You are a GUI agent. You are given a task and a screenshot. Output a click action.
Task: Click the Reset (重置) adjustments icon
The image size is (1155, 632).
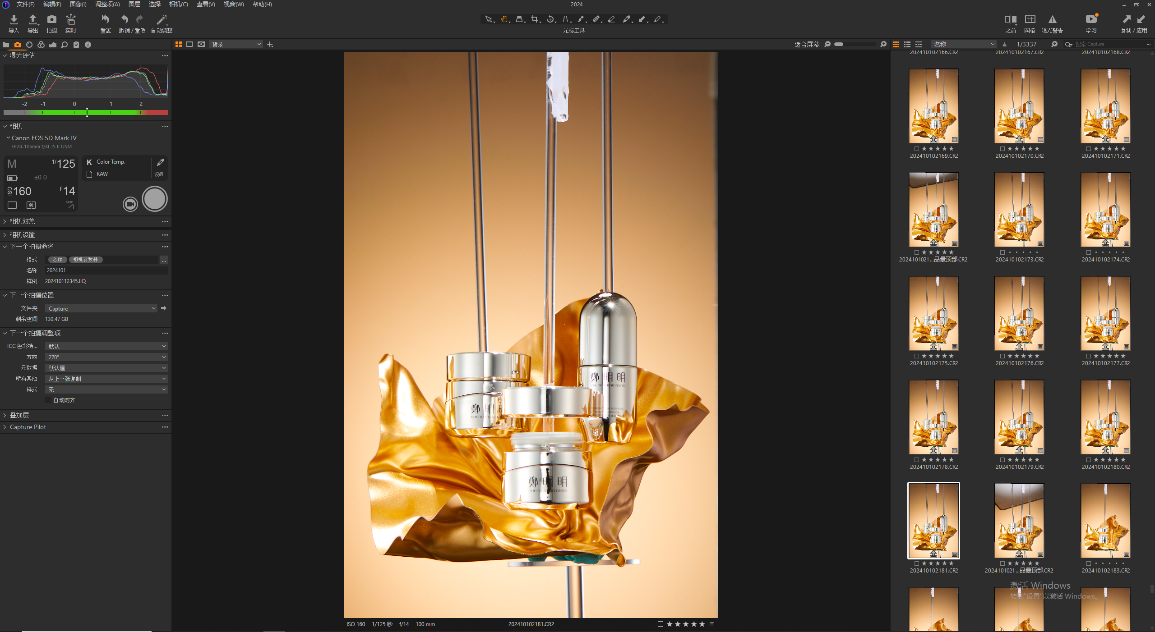[x=106, y=19]
